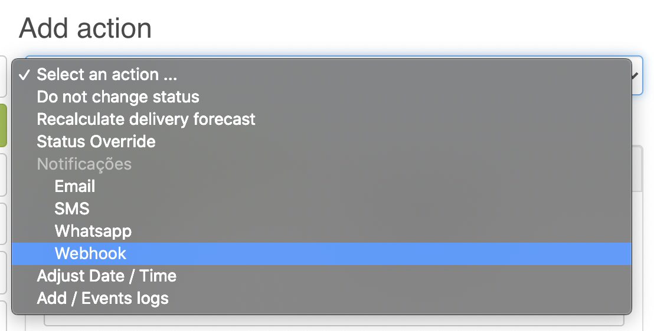The image size is (654, 331).
Task: Click the select box chevron arrow
Action: coord(636,76)
